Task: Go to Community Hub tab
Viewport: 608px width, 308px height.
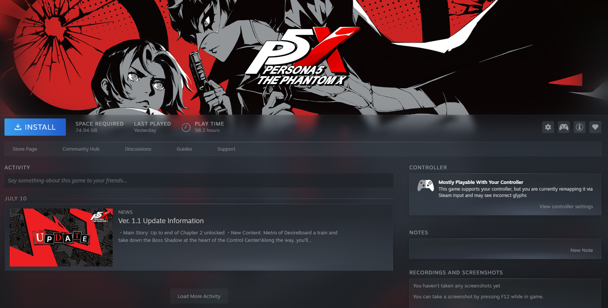Action: pos(81,149)
